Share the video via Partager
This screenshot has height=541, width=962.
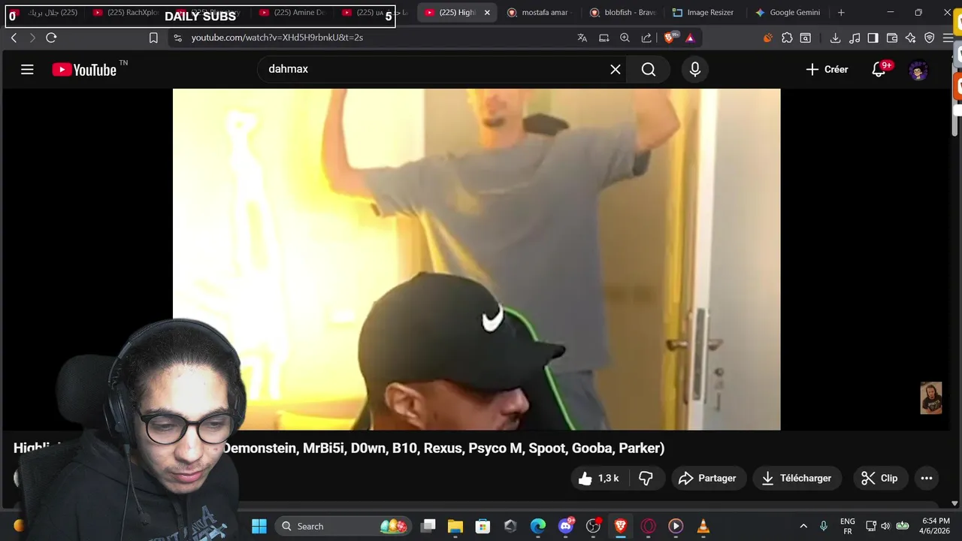(x=707, y=478)
